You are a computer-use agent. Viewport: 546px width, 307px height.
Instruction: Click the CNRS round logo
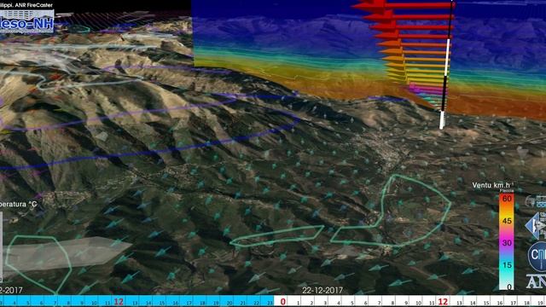[x=537, y=257]
